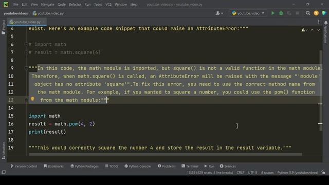Open the Version Control tool window
Image resolution: width=329 pixels, height=185 pixels.
pos(24,166)
